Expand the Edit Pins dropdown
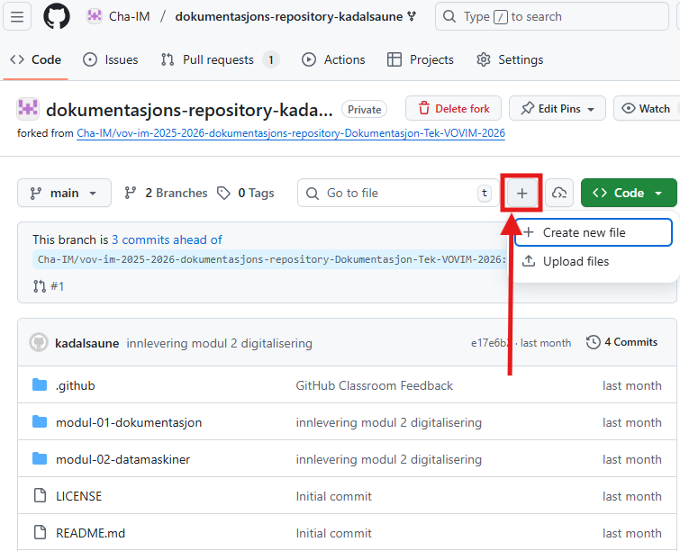 tap(558, 108)
